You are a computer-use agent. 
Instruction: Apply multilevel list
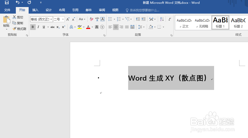[x=127, y=19]
